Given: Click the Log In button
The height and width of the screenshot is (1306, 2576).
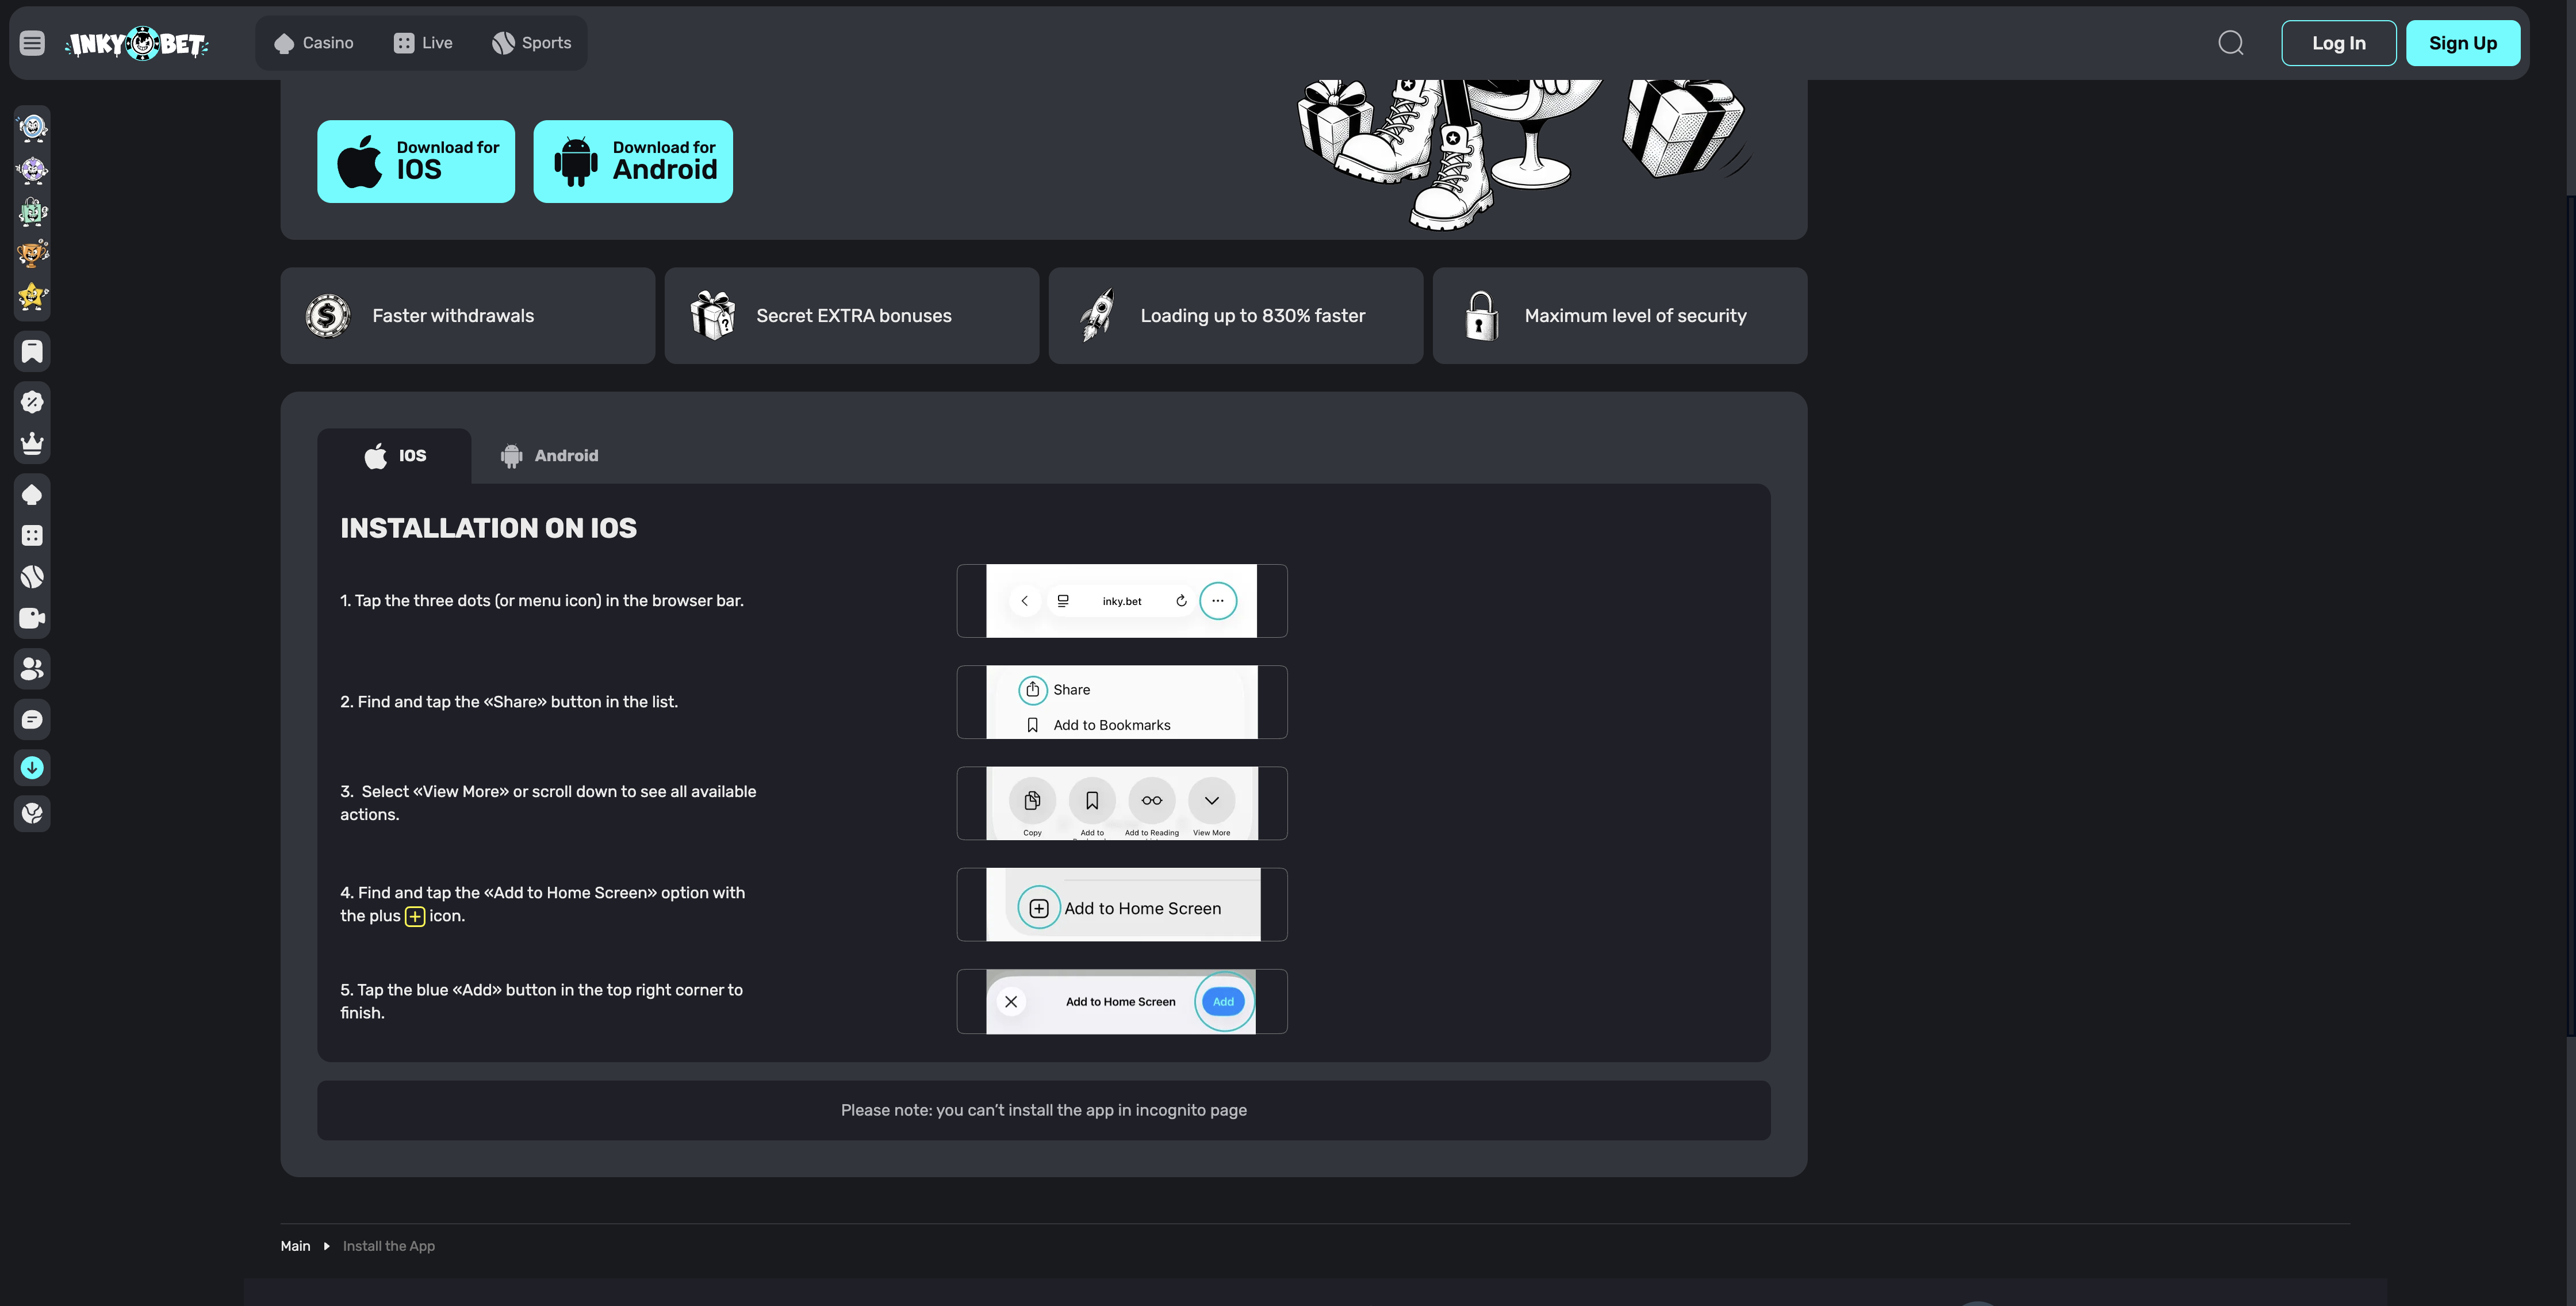Looking at the screenshot, I should [2338, 43].
